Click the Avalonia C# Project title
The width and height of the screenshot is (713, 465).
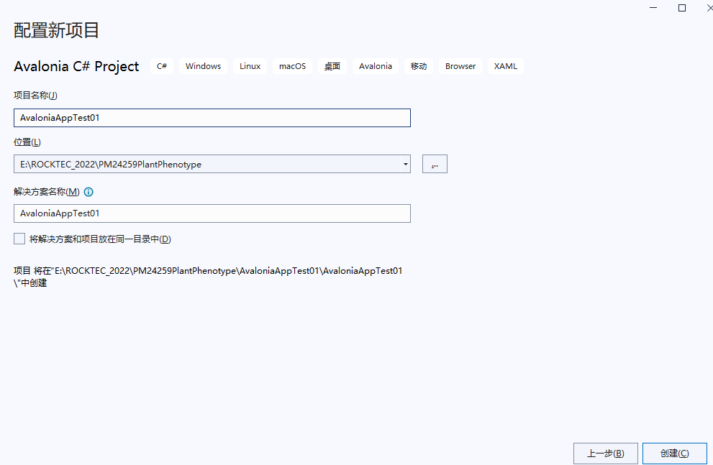76,66
